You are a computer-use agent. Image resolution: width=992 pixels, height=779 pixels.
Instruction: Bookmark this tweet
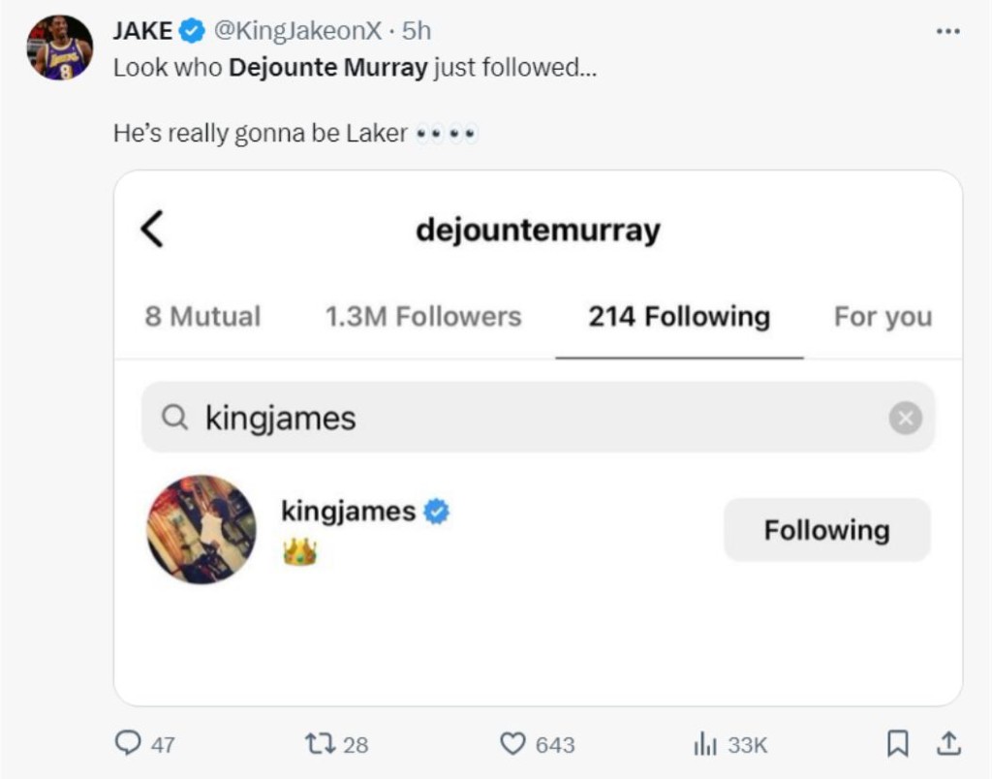pyautogui.click(x=898, y=743)
